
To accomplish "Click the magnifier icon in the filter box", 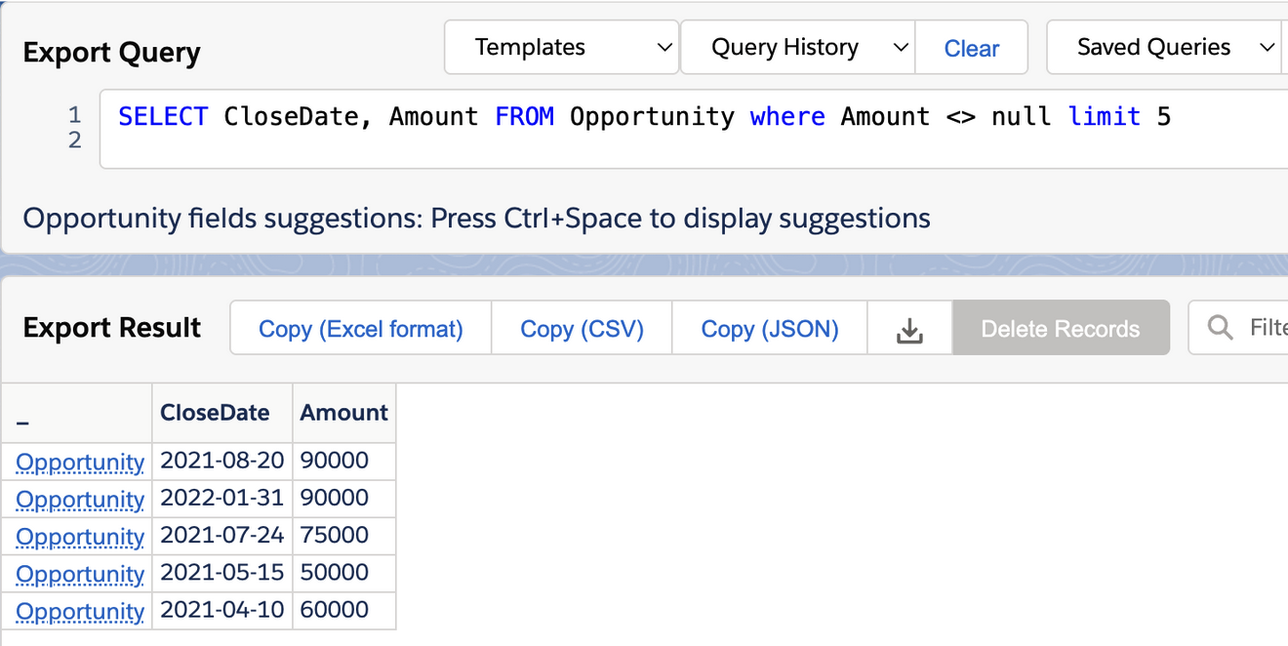I will click(1220, 328).
